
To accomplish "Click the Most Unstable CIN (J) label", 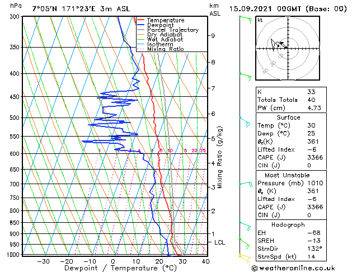I will pyautogui.click(x=269, y=215).
